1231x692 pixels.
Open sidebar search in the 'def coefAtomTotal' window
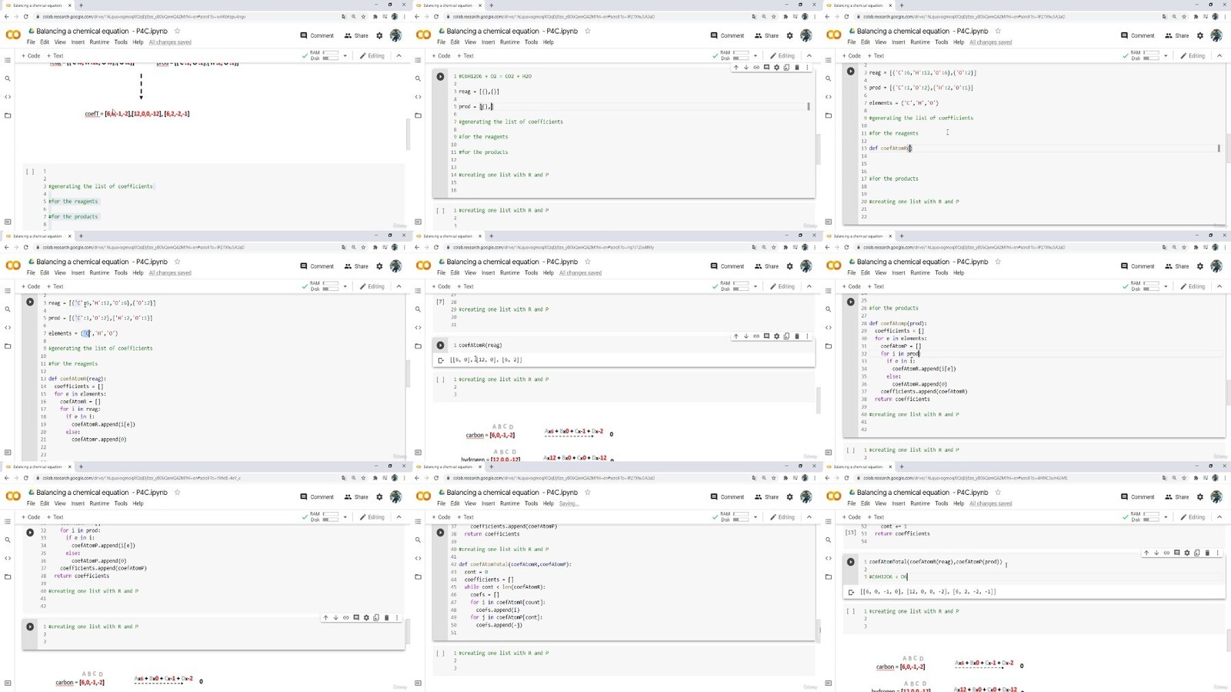418,540
